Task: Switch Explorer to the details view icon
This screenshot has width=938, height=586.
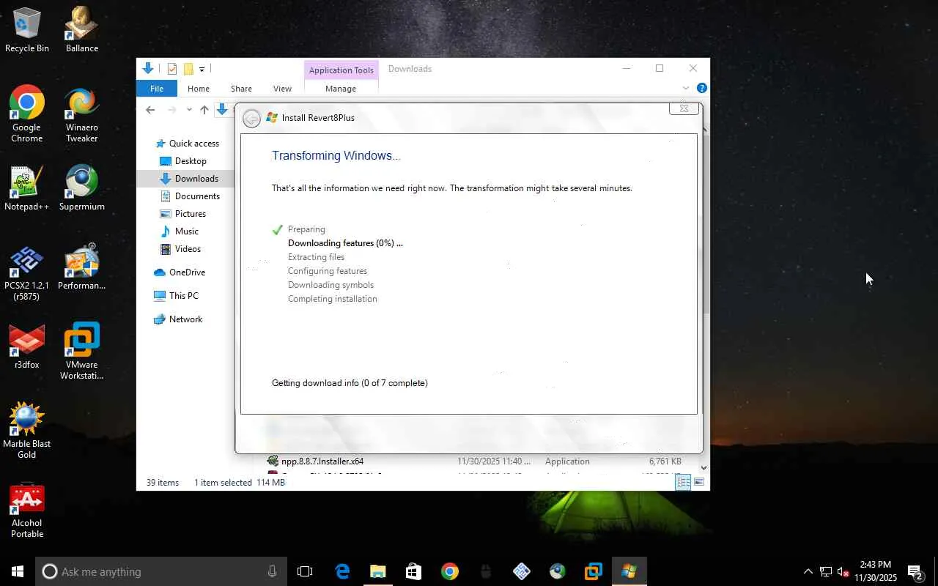Action: pyautogui.click(x=683, y=482)
